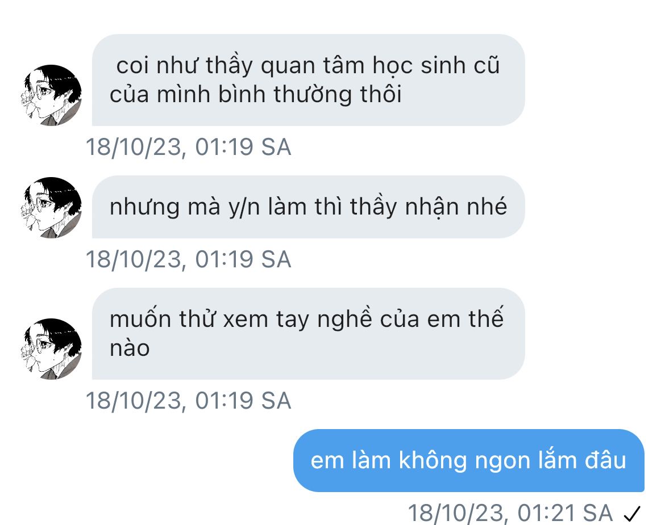Open profile avatar beside "muốn thử xem" message

[x=51, y=349]
